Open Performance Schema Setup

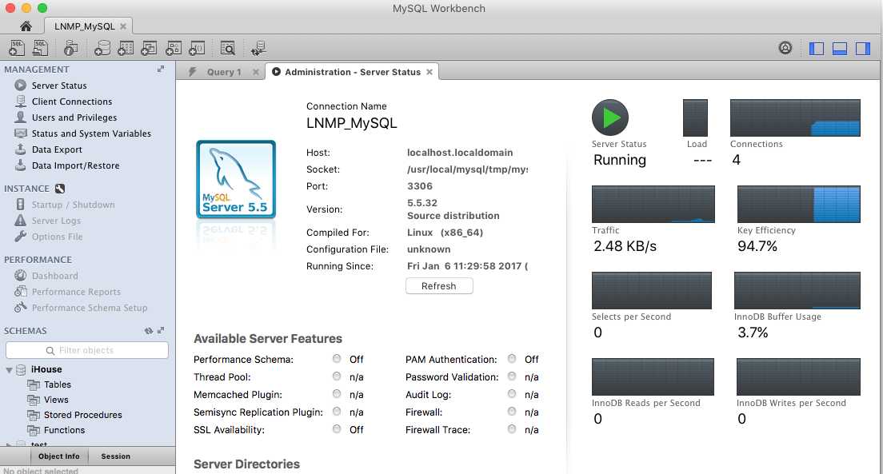point(89,308)
